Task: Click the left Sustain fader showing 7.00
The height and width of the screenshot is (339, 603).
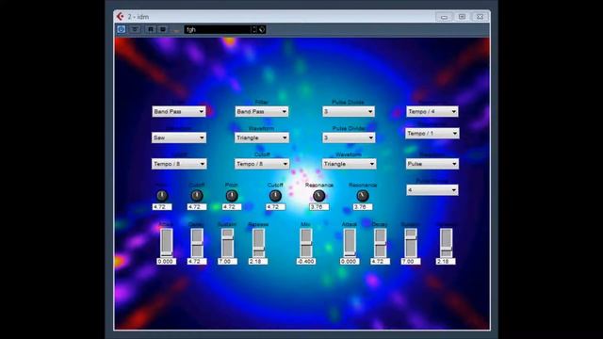Action: tap(228, 243)
